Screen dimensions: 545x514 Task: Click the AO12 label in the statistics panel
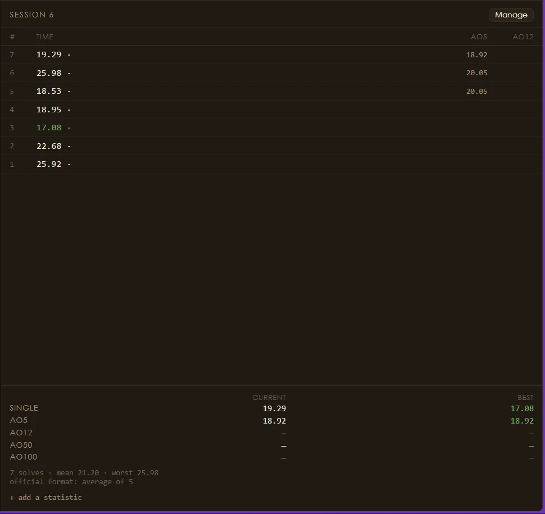tap(21, 433)
